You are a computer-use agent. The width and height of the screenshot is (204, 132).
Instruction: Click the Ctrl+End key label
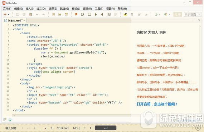click(62, 128)
